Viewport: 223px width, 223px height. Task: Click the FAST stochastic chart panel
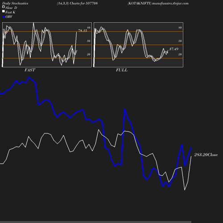point(47,45)
